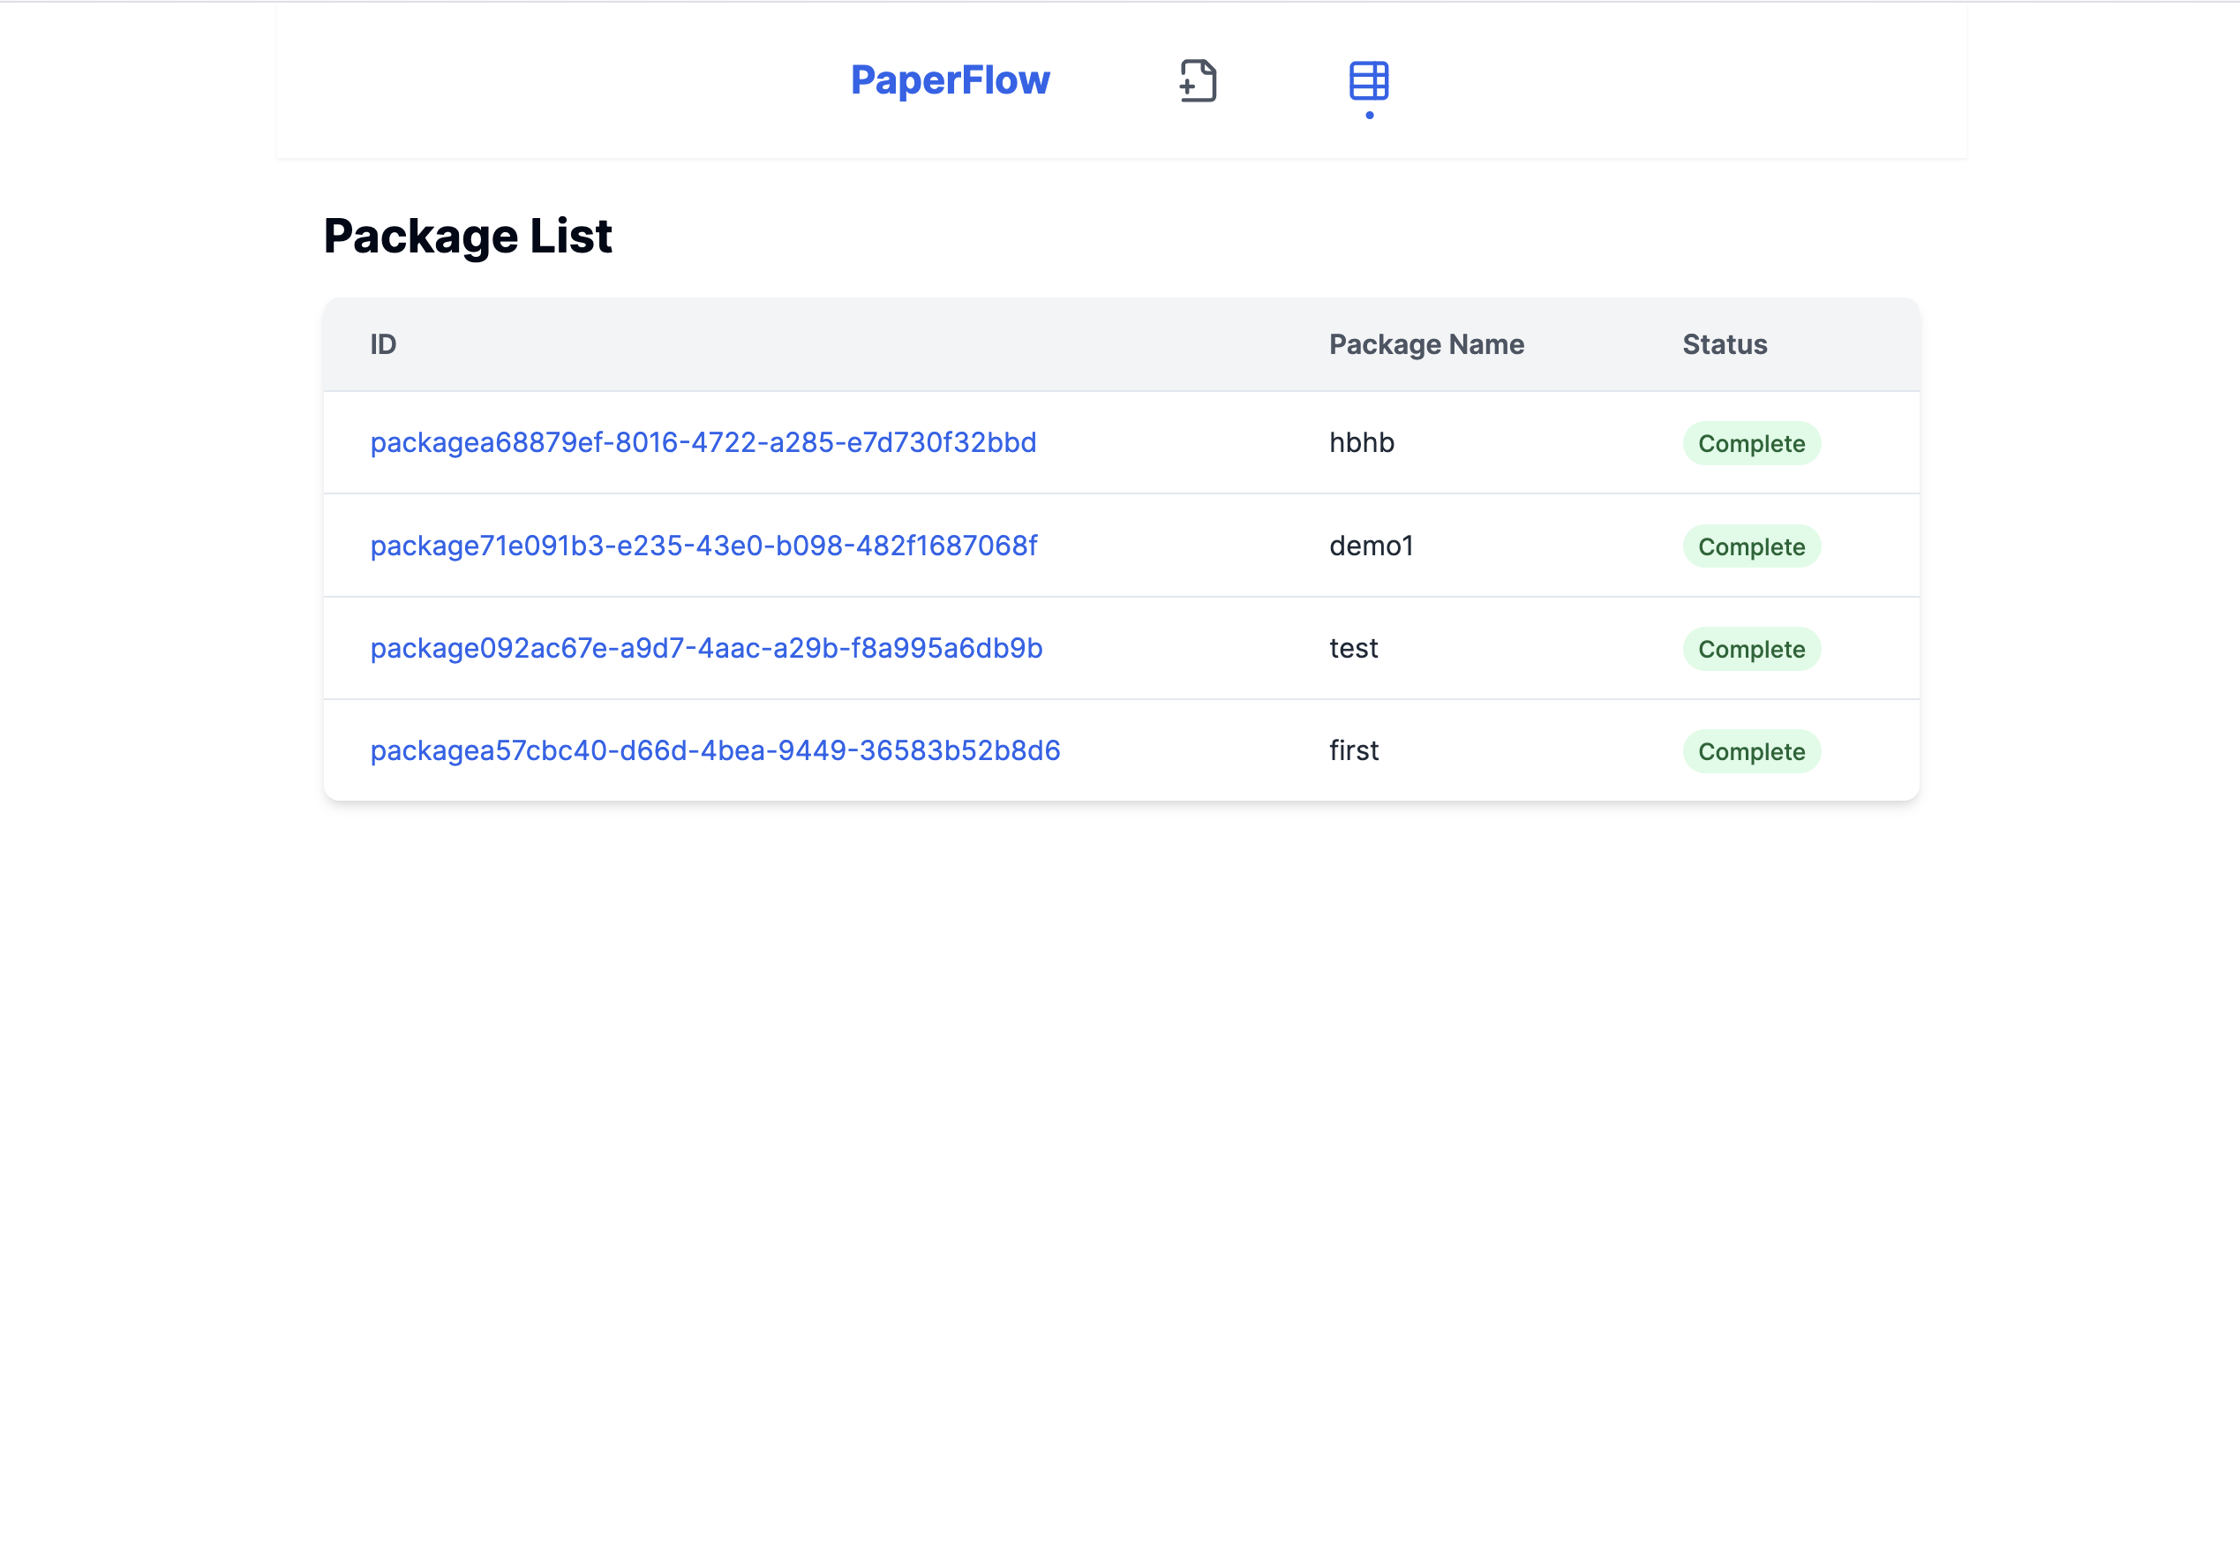The image size is (2240, 1559).
Task: Click active tab indicator dot under table icon
Action: tap(1369, 115)
